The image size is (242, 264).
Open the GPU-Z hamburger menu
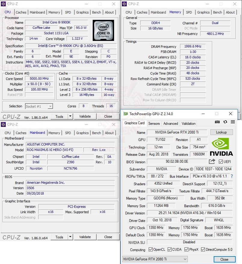[233, 122]
